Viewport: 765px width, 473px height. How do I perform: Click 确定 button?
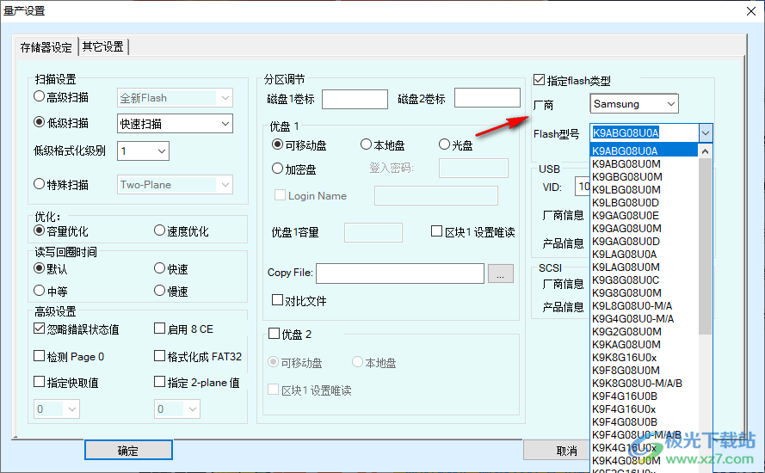point(128,450)
